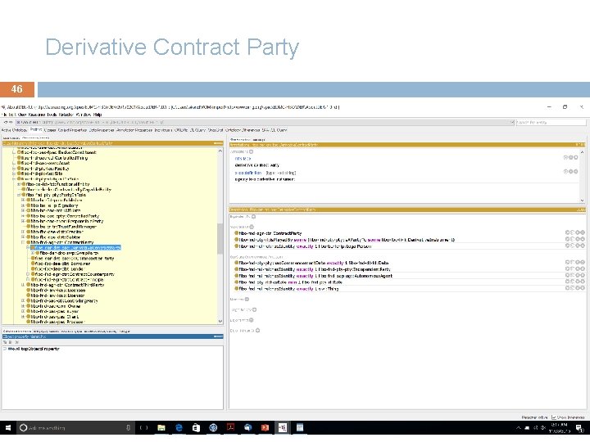Open the Windows Start menu

[8, 428]
